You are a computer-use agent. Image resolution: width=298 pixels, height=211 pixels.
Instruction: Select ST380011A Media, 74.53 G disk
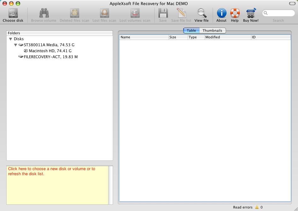(x=49, y=45)
